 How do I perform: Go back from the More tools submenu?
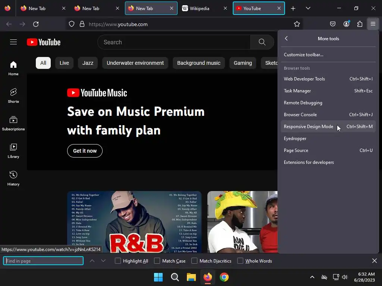pos(286,38)
